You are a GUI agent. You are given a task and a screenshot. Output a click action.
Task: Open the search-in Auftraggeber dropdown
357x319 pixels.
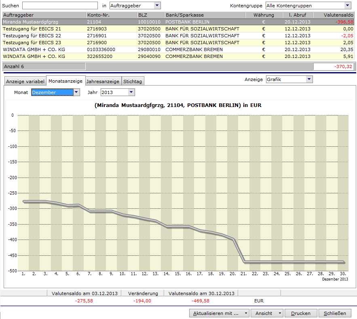click(157, 6)
